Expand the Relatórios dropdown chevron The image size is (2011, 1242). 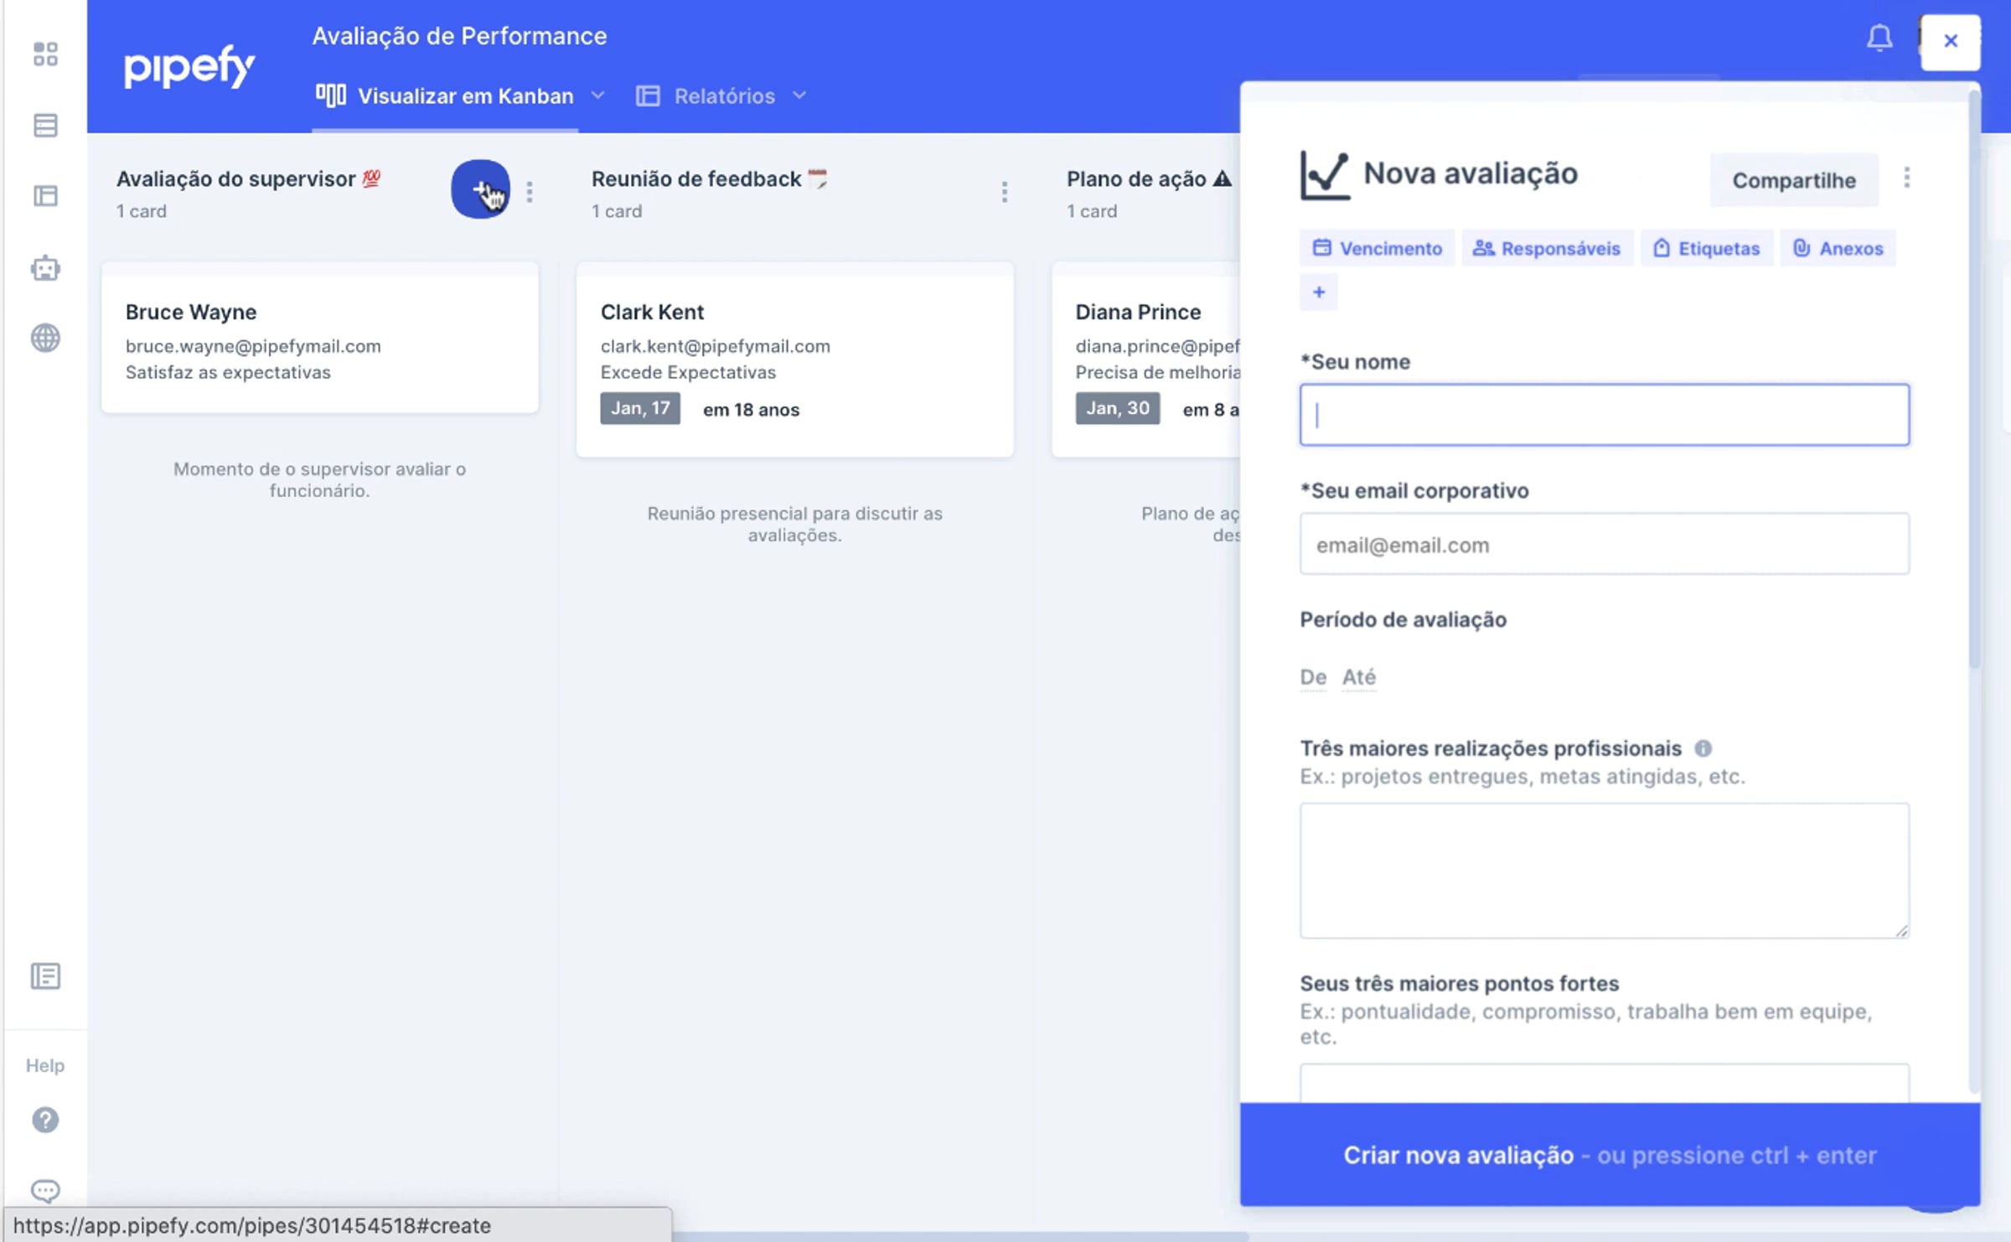click(x=799, y=96)
